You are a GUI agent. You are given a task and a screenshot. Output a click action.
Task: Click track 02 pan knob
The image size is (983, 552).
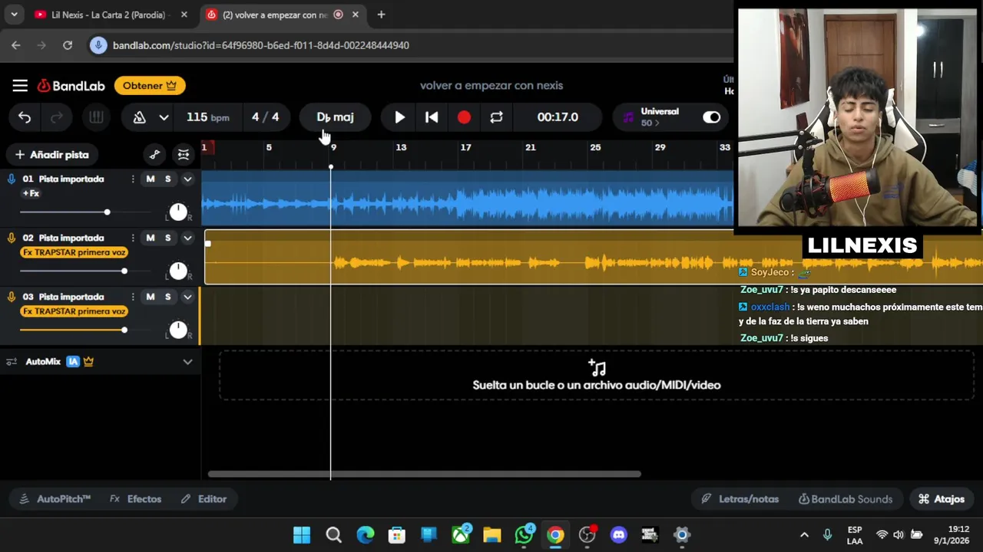point(178,271)
